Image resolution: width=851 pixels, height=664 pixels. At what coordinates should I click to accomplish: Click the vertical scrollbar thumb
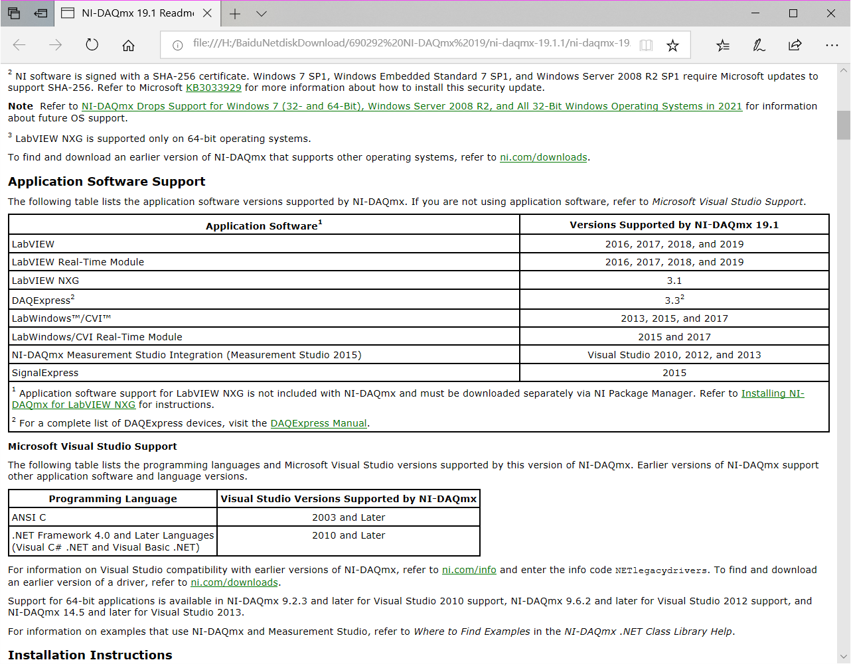tap(844, 125)
